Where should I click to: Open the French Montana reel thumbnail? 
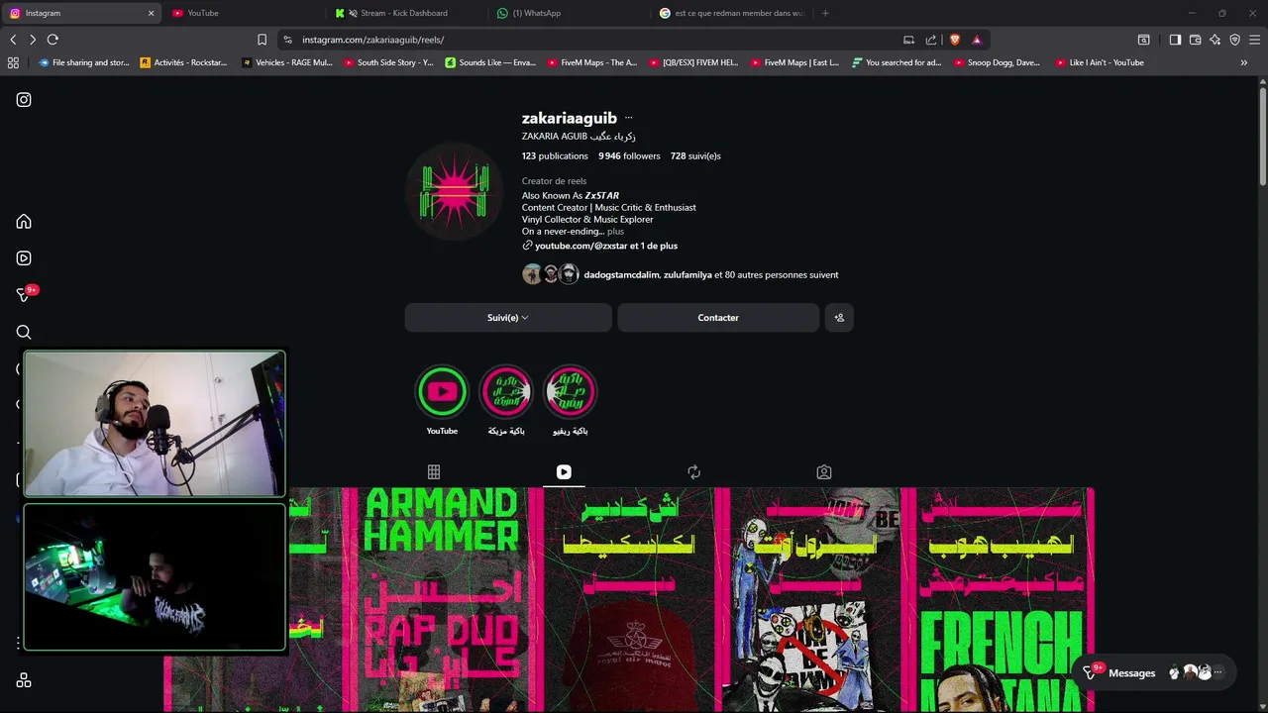click(1002, 599)
